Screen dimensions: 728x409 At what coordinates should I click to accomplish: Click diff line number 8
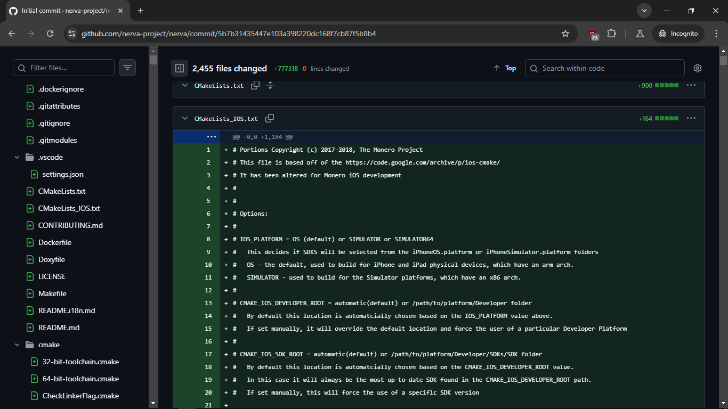(208, 239)
